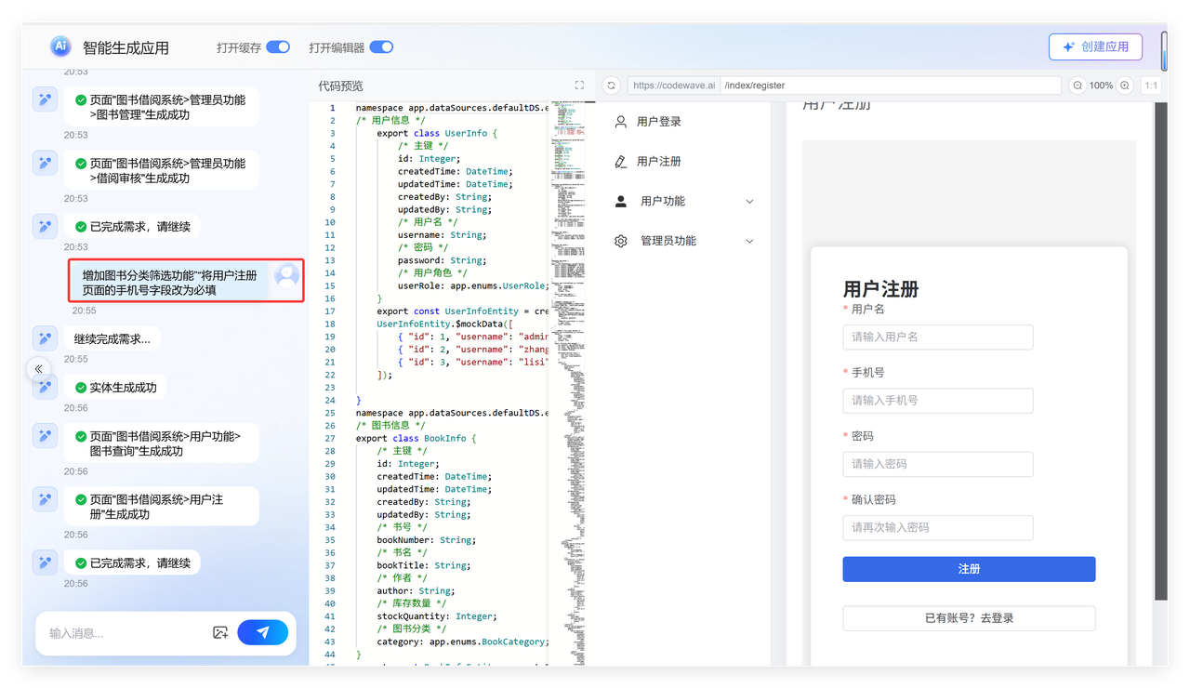Attach an image to the message
The height and width of the screenshot is (688, 1190).
220,632
